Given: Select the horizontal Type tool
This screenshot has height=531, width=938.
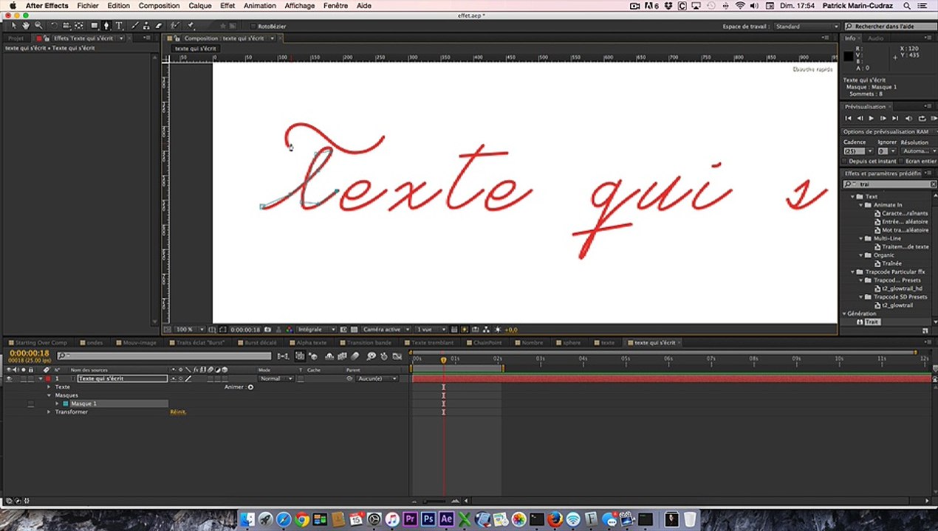Looking at the screenshot, I should (119, 26).
